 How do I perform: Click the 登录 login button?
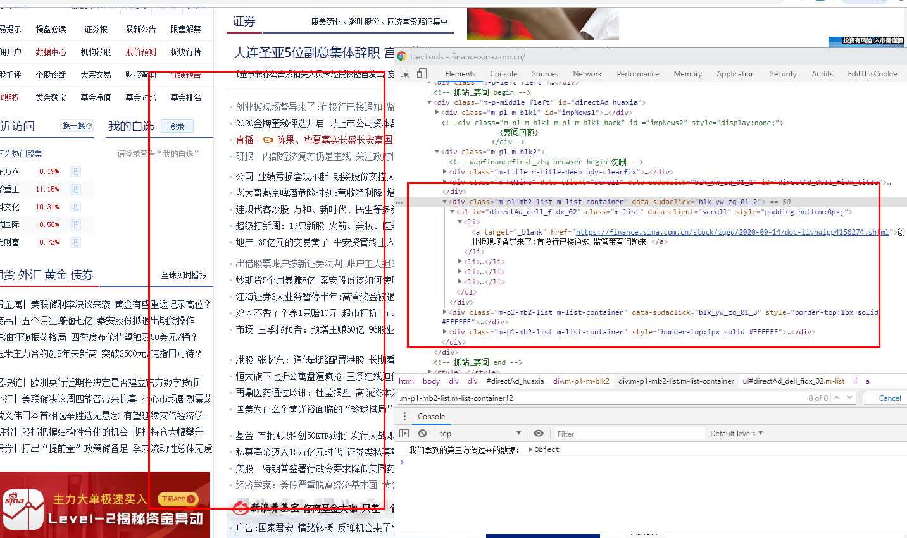tap(177, 126)
